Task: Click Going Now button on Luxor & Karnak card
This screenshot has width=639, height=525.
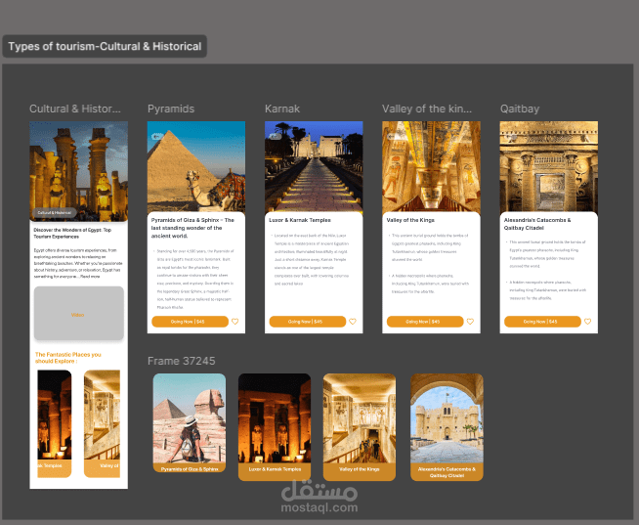Action: pos(308,322)
